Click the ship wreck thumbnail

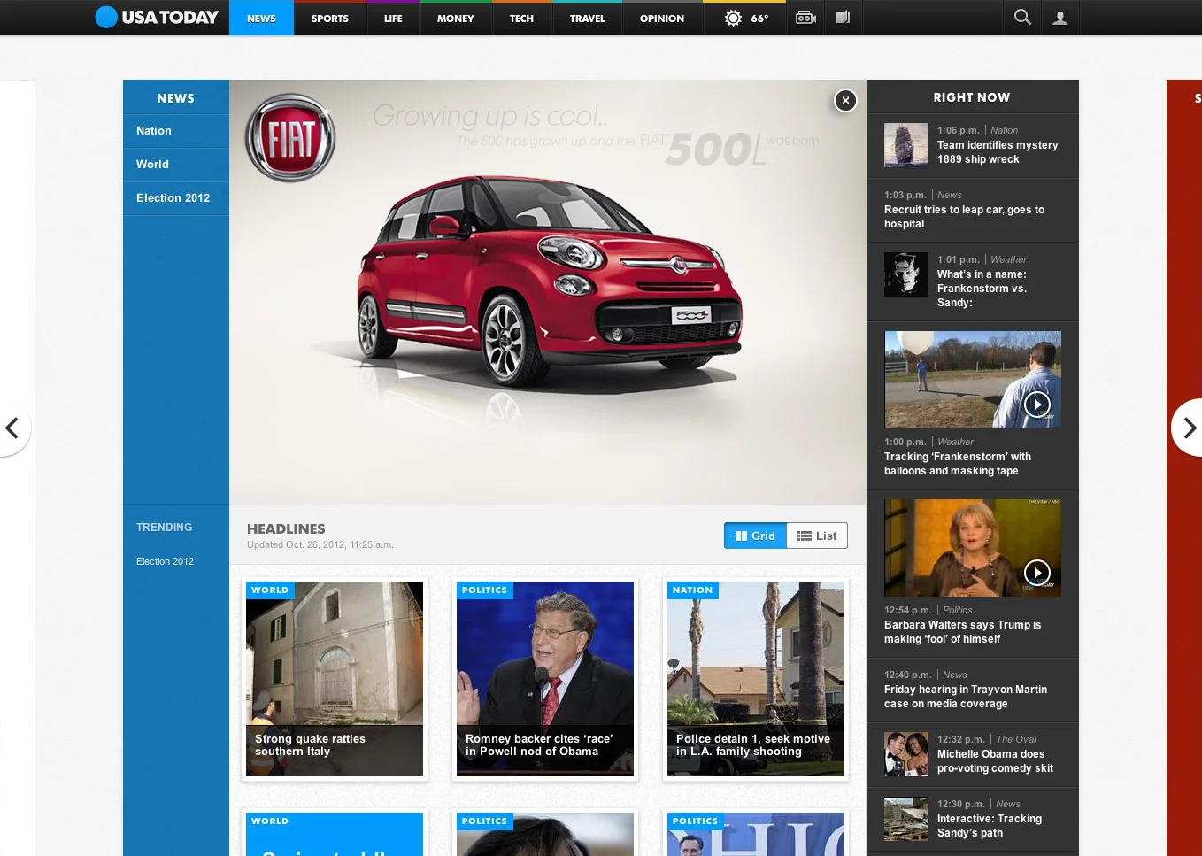pyautogui.click(x=906, y=145)
